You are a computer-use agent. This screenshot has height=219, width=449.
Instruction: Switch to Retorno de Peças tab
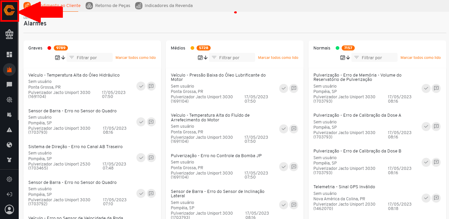[108, 6]
